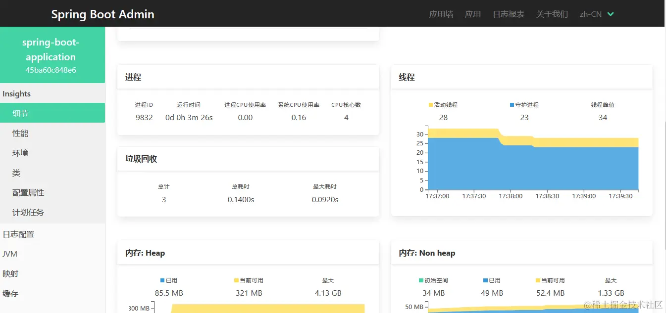
Task: Click the Spring Boot Admin brand title
Action: tap(102, 14)
